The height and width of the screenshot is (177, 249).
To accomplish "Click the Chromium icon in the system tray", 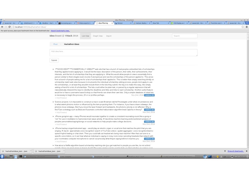I will coord(205,157).
